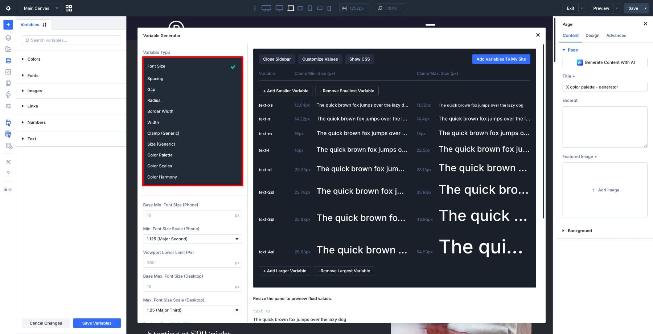The image size is (653, 334).
Task: Click the sort variables arrows icon
Action: click(x=44, y=25)
